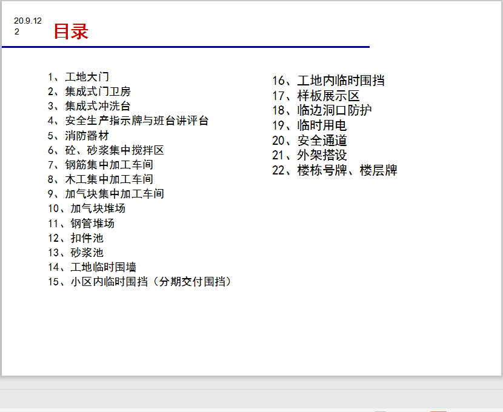Select item 18、临边洞口防护
This screenshot has height=412, width=503.
coord(322,110)
